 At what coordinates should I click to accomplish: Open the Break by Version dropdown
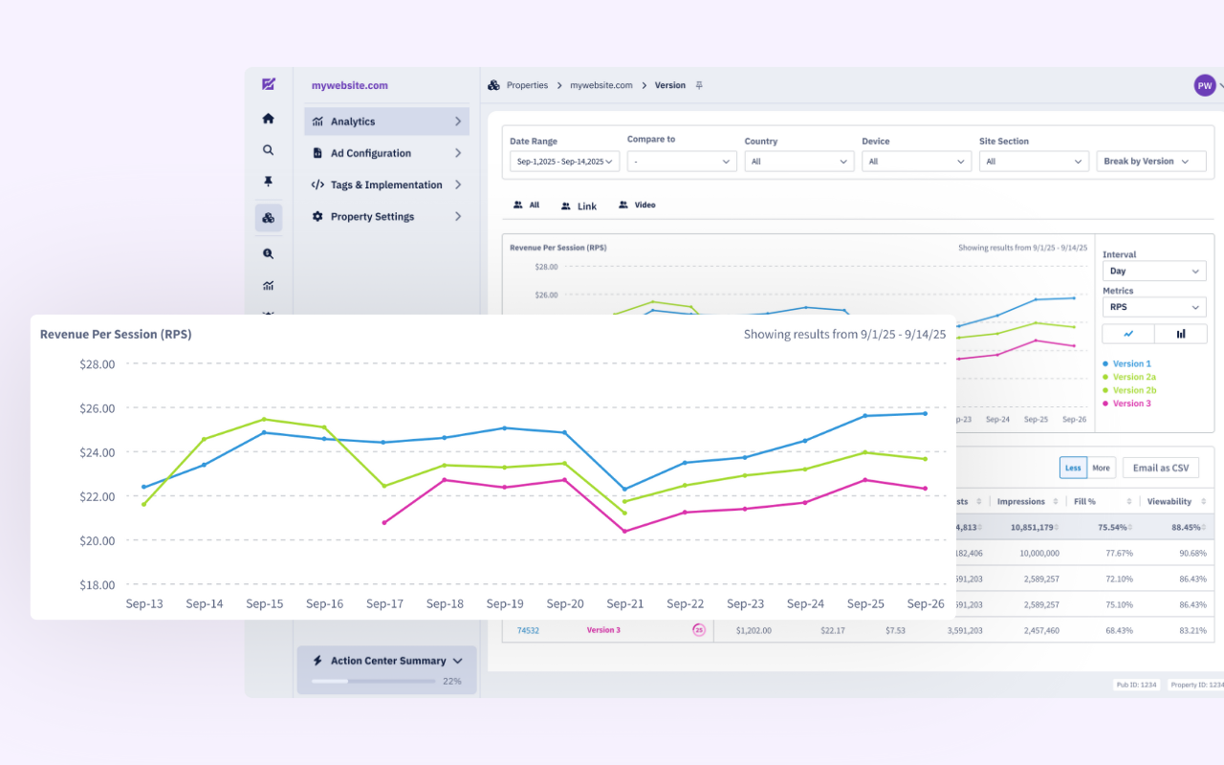[1150, 162]
